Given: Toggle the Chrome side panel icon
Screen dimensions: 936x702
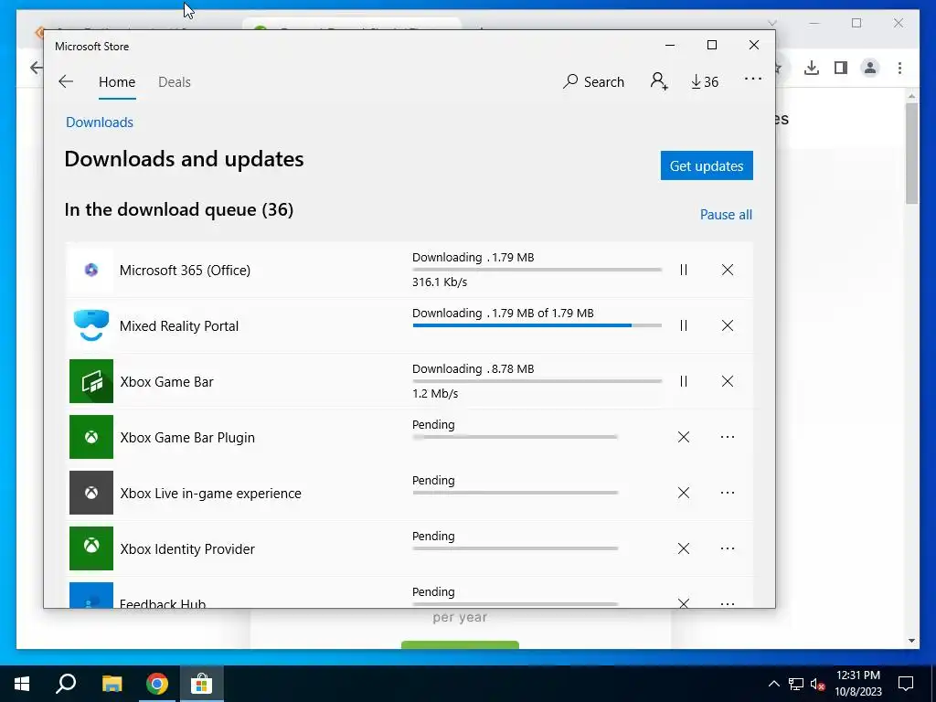Looking at the screenshot, I should [841, 68].
